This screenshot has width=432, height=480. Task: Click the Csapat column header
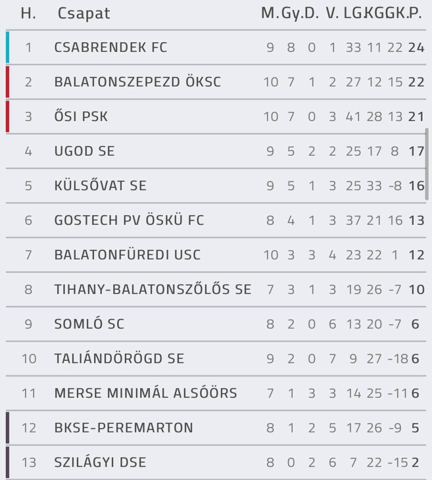[84, 13]
